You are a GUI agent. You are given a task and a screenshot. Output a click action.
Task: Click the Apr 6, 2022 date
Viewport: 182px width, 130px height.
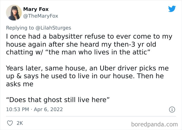tap(48, 110)
